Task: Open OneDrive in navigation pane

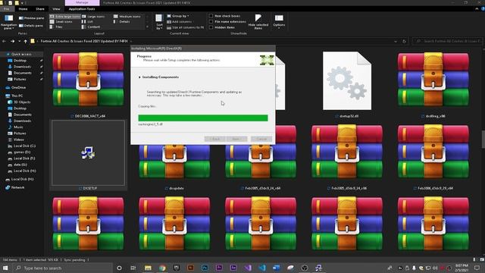Action: [x=16, y=88]
